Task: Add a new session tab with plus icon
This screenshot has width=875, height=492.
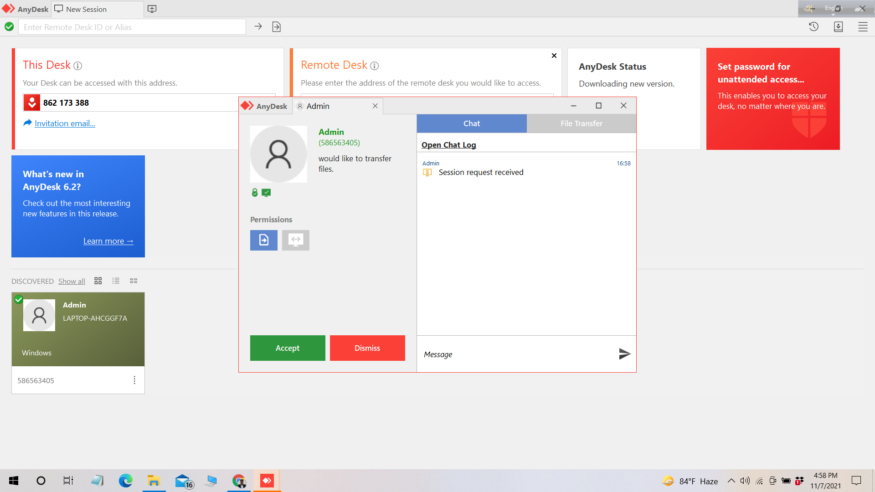Action: (152, 9)
